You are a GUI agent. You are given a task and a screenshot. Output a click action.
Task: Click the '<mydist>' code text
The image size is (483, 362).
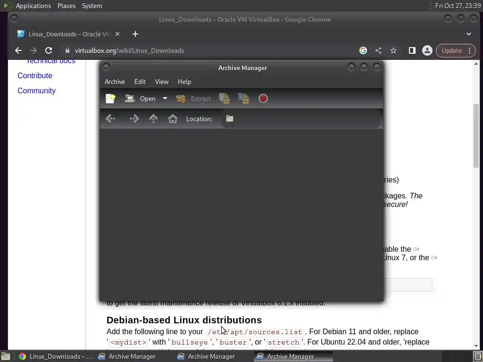(x=128, y=343)
